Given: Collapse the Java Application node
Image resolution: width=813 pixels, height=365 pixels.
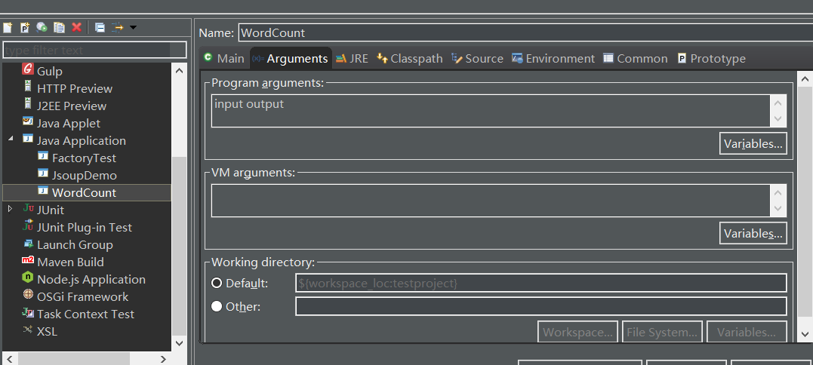Looking at the screenshot, I should point(11,140).
